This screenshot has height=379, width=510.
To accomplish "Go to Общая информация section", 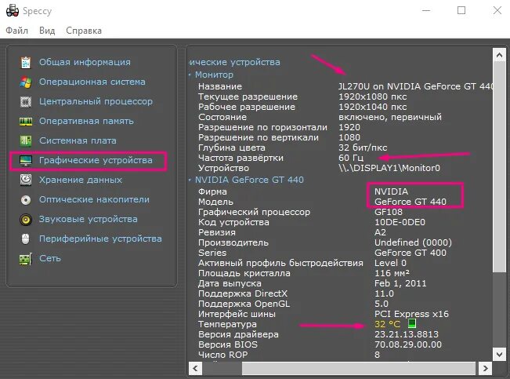I will pos(85,62).
